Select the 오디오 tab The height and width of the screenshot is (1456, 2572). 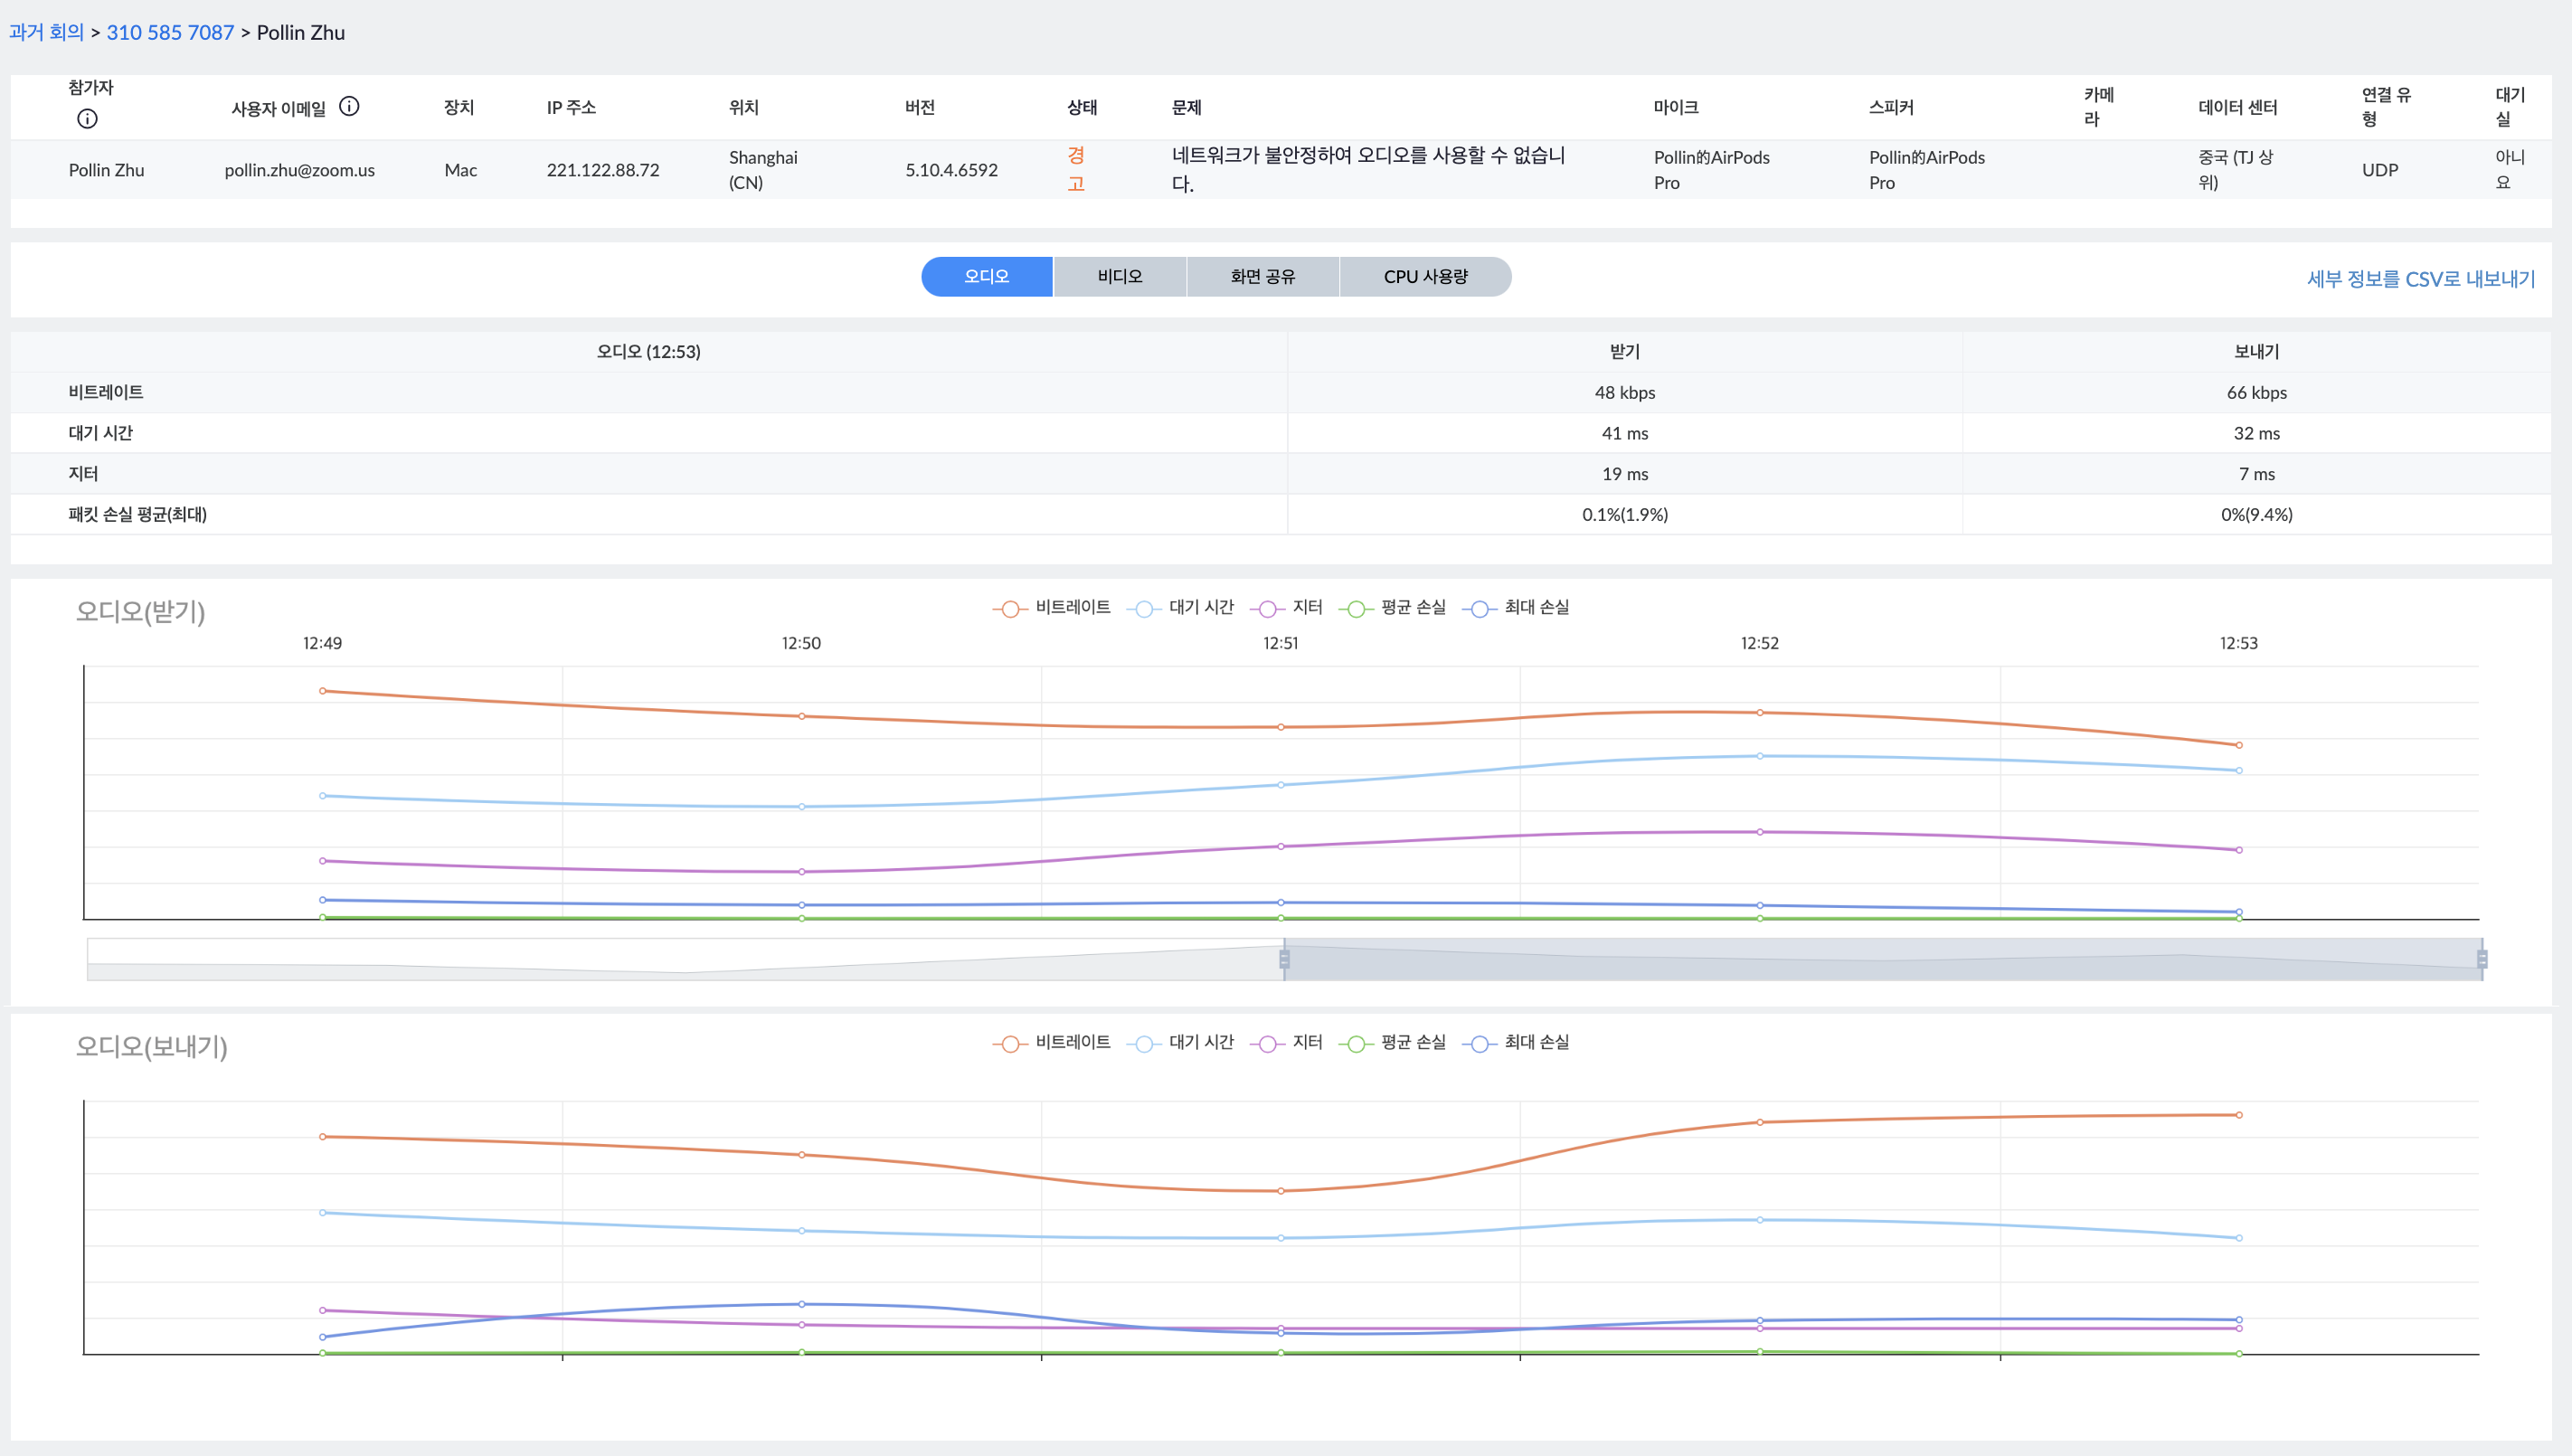(986, 277)
